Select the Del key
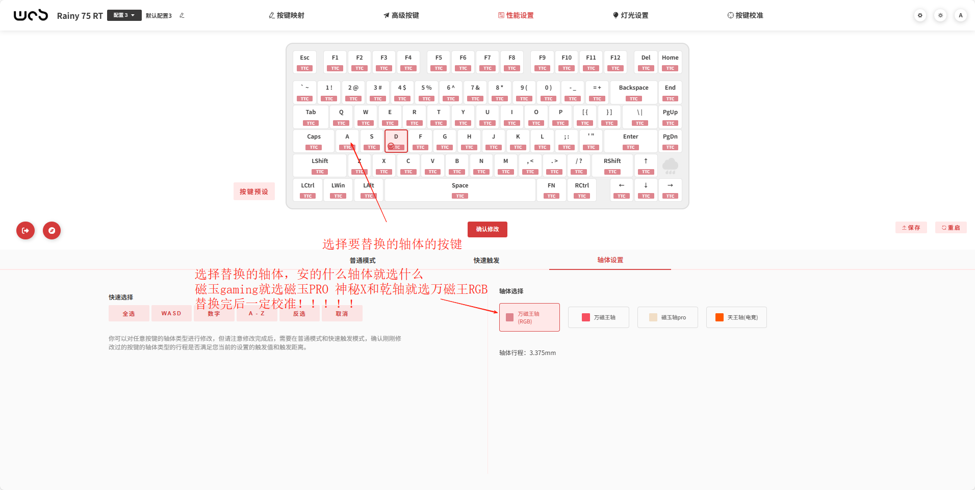This screenshot has height=490, width=975. tap(646, 62)
